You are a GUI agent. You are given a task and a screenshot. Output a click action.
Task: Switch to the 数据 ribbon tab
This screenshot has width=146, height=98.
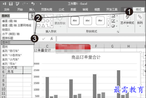(73, 10)
